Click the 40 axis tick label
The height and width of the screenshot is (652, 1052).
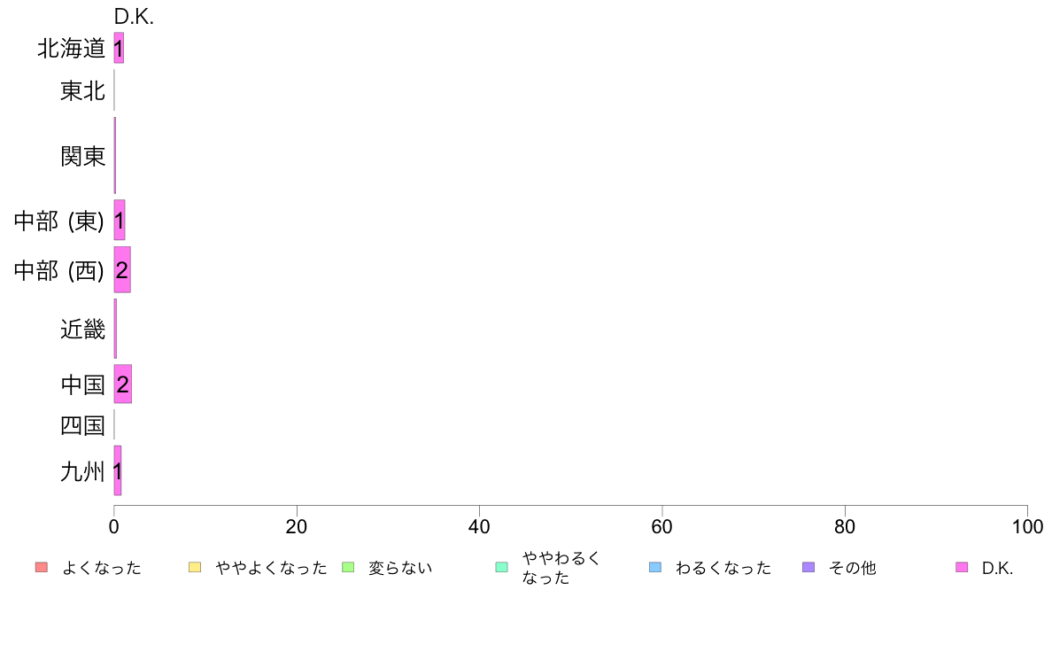point(479,526)
